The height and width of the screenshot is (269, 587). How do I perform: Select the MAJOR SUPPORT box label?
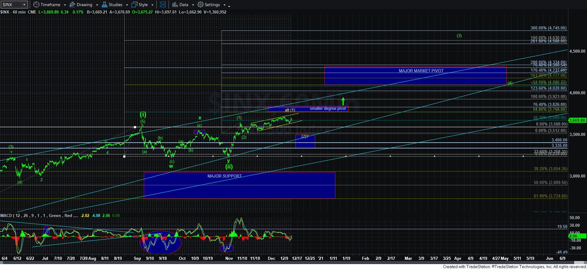tap(224, 176)
